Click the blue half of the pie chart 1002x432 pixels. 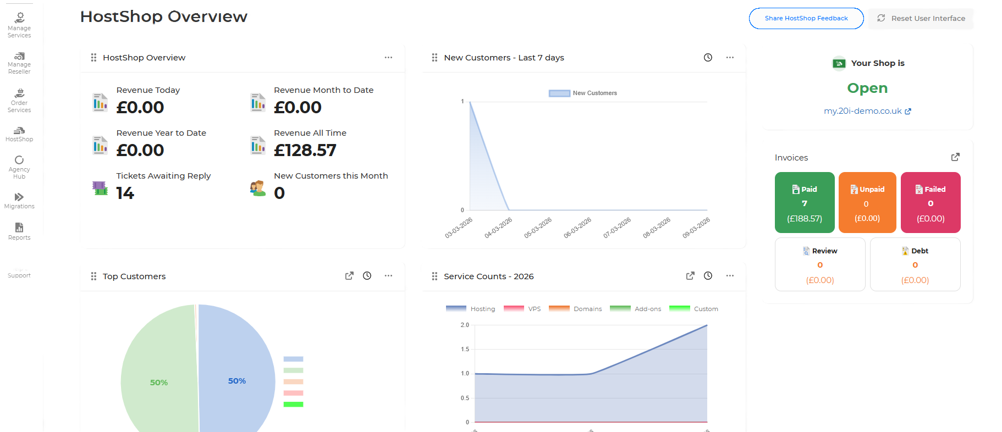[x=236, y=368]
